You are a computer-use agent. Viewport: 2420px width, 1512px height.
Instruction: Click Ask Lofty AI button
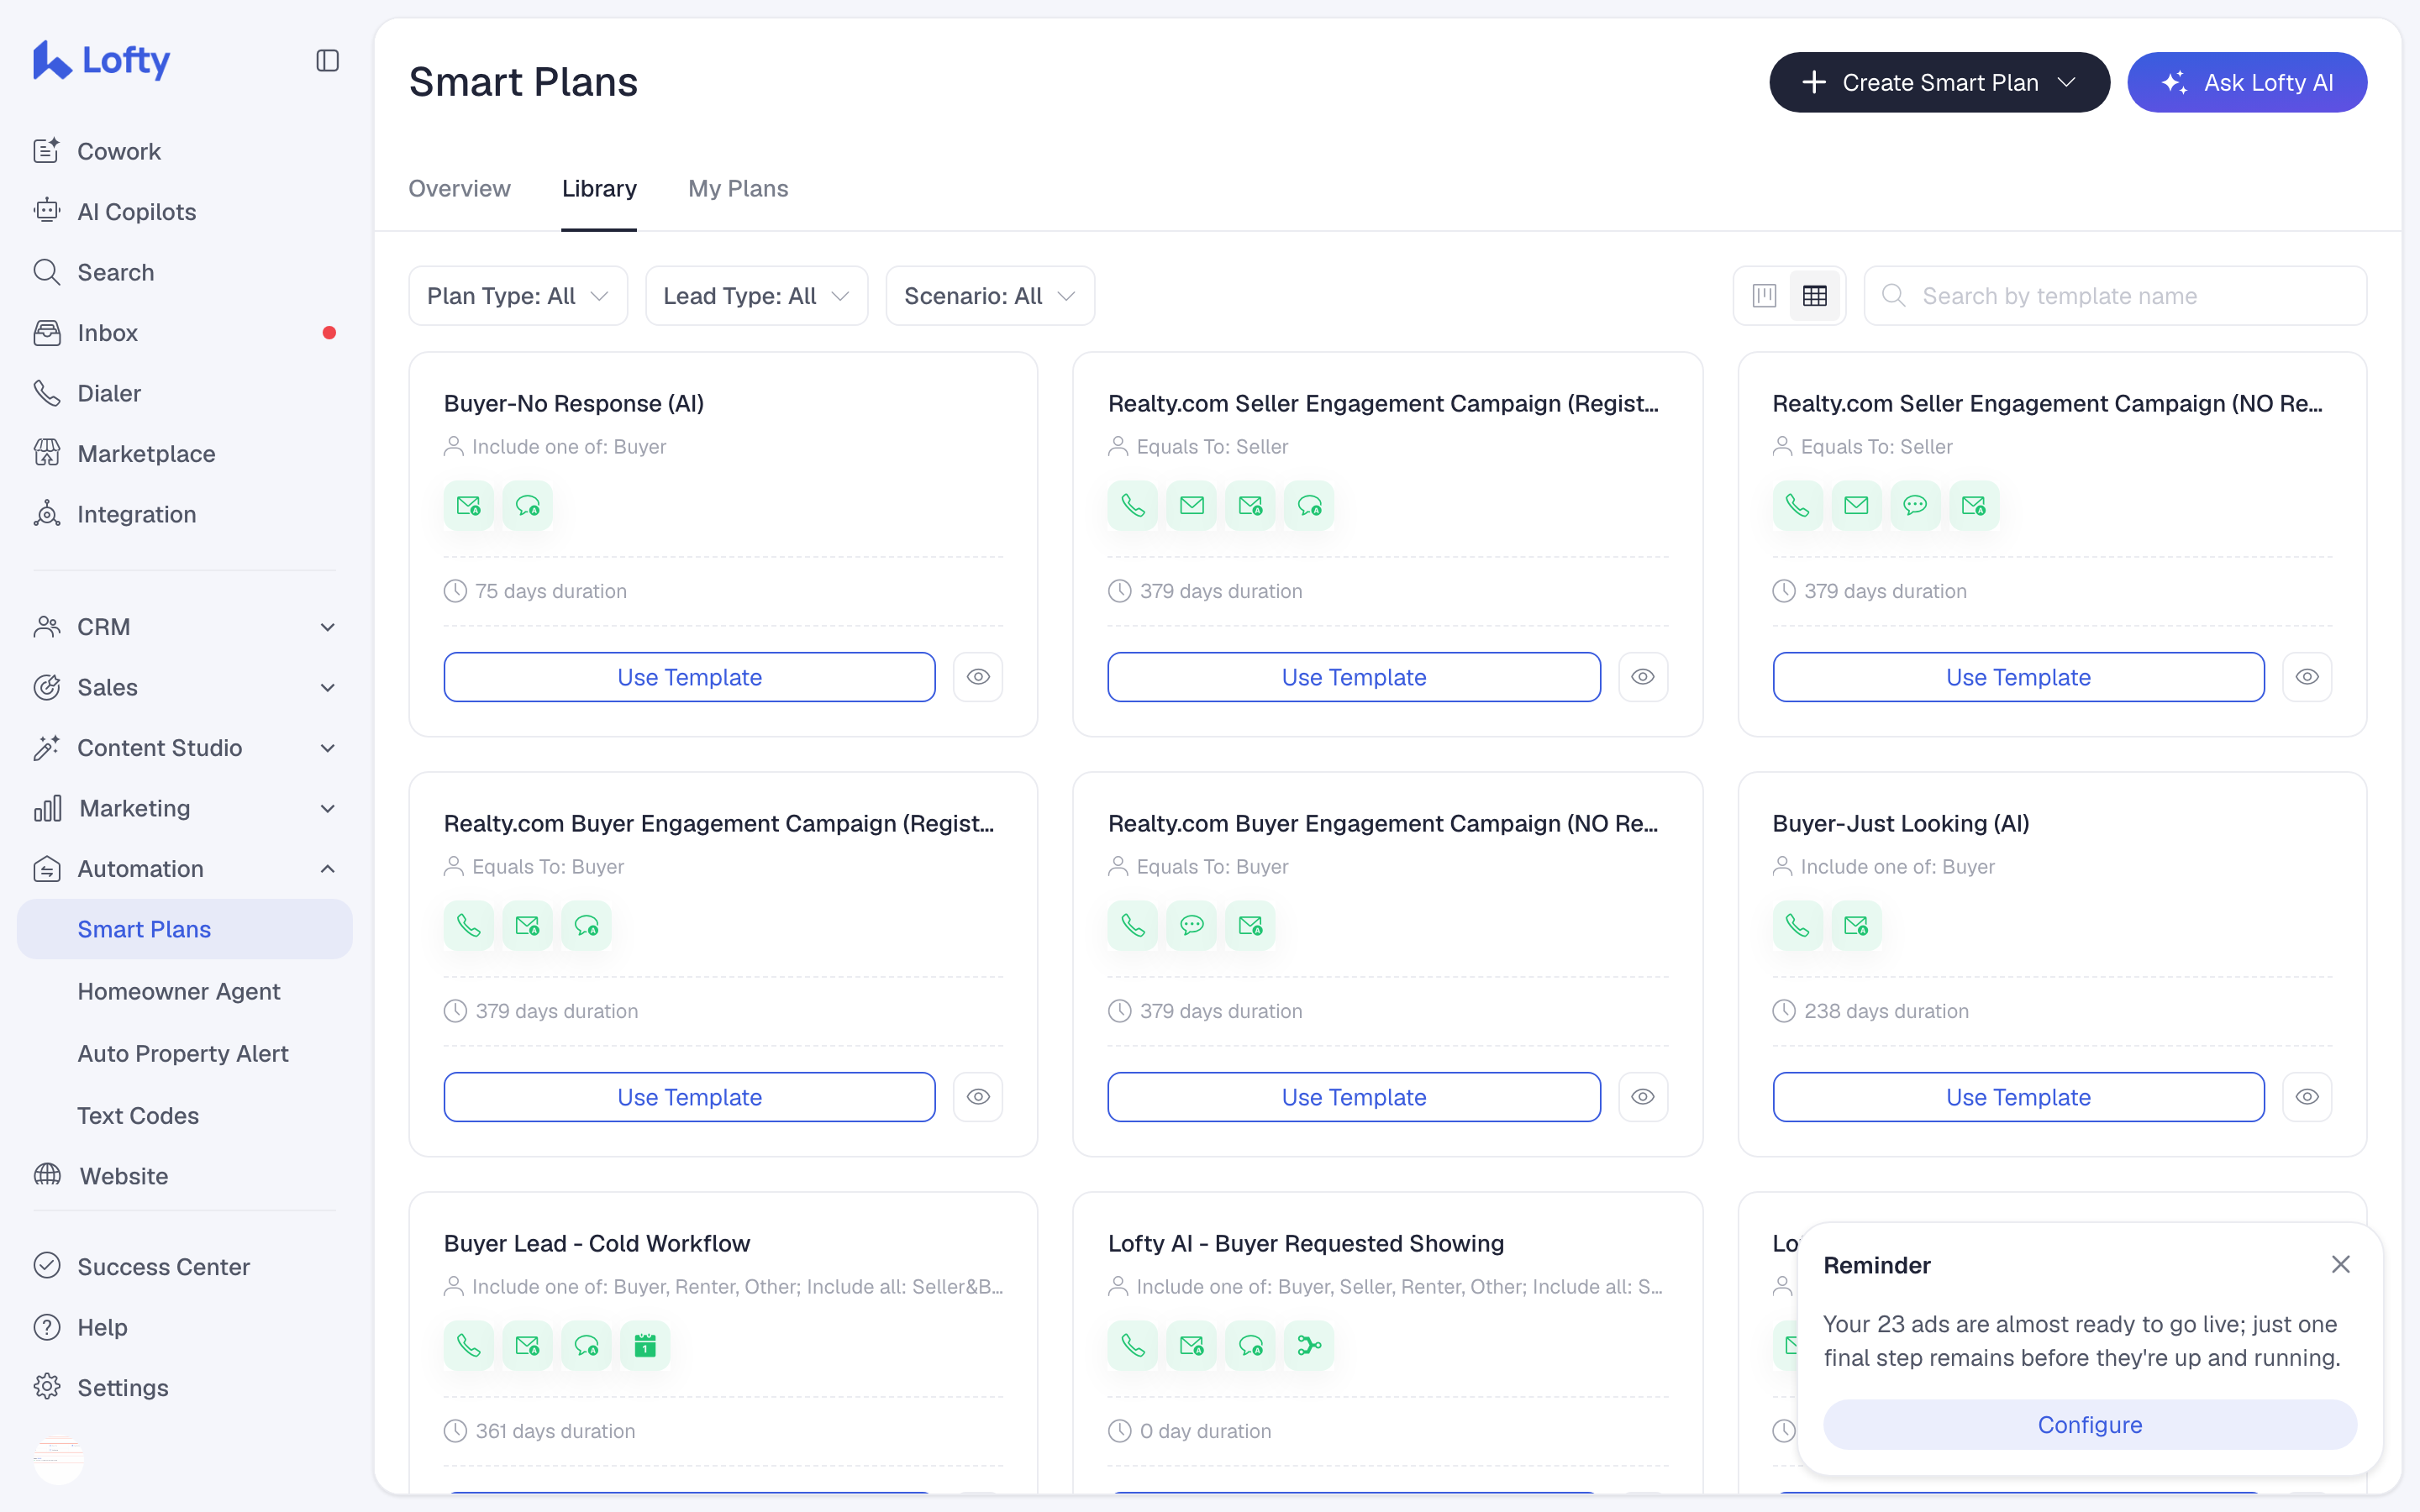click(2246, 82)
